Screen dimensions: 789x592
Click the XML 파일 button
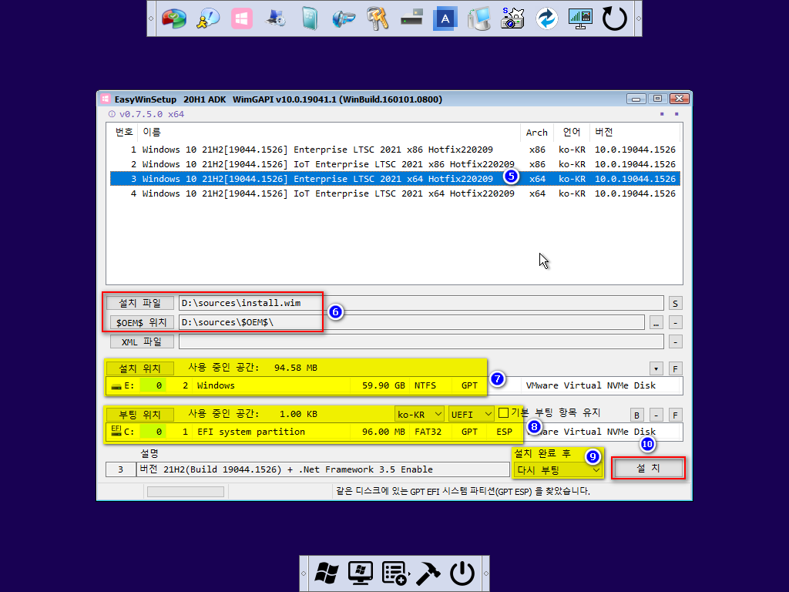[x=142, y=341]
